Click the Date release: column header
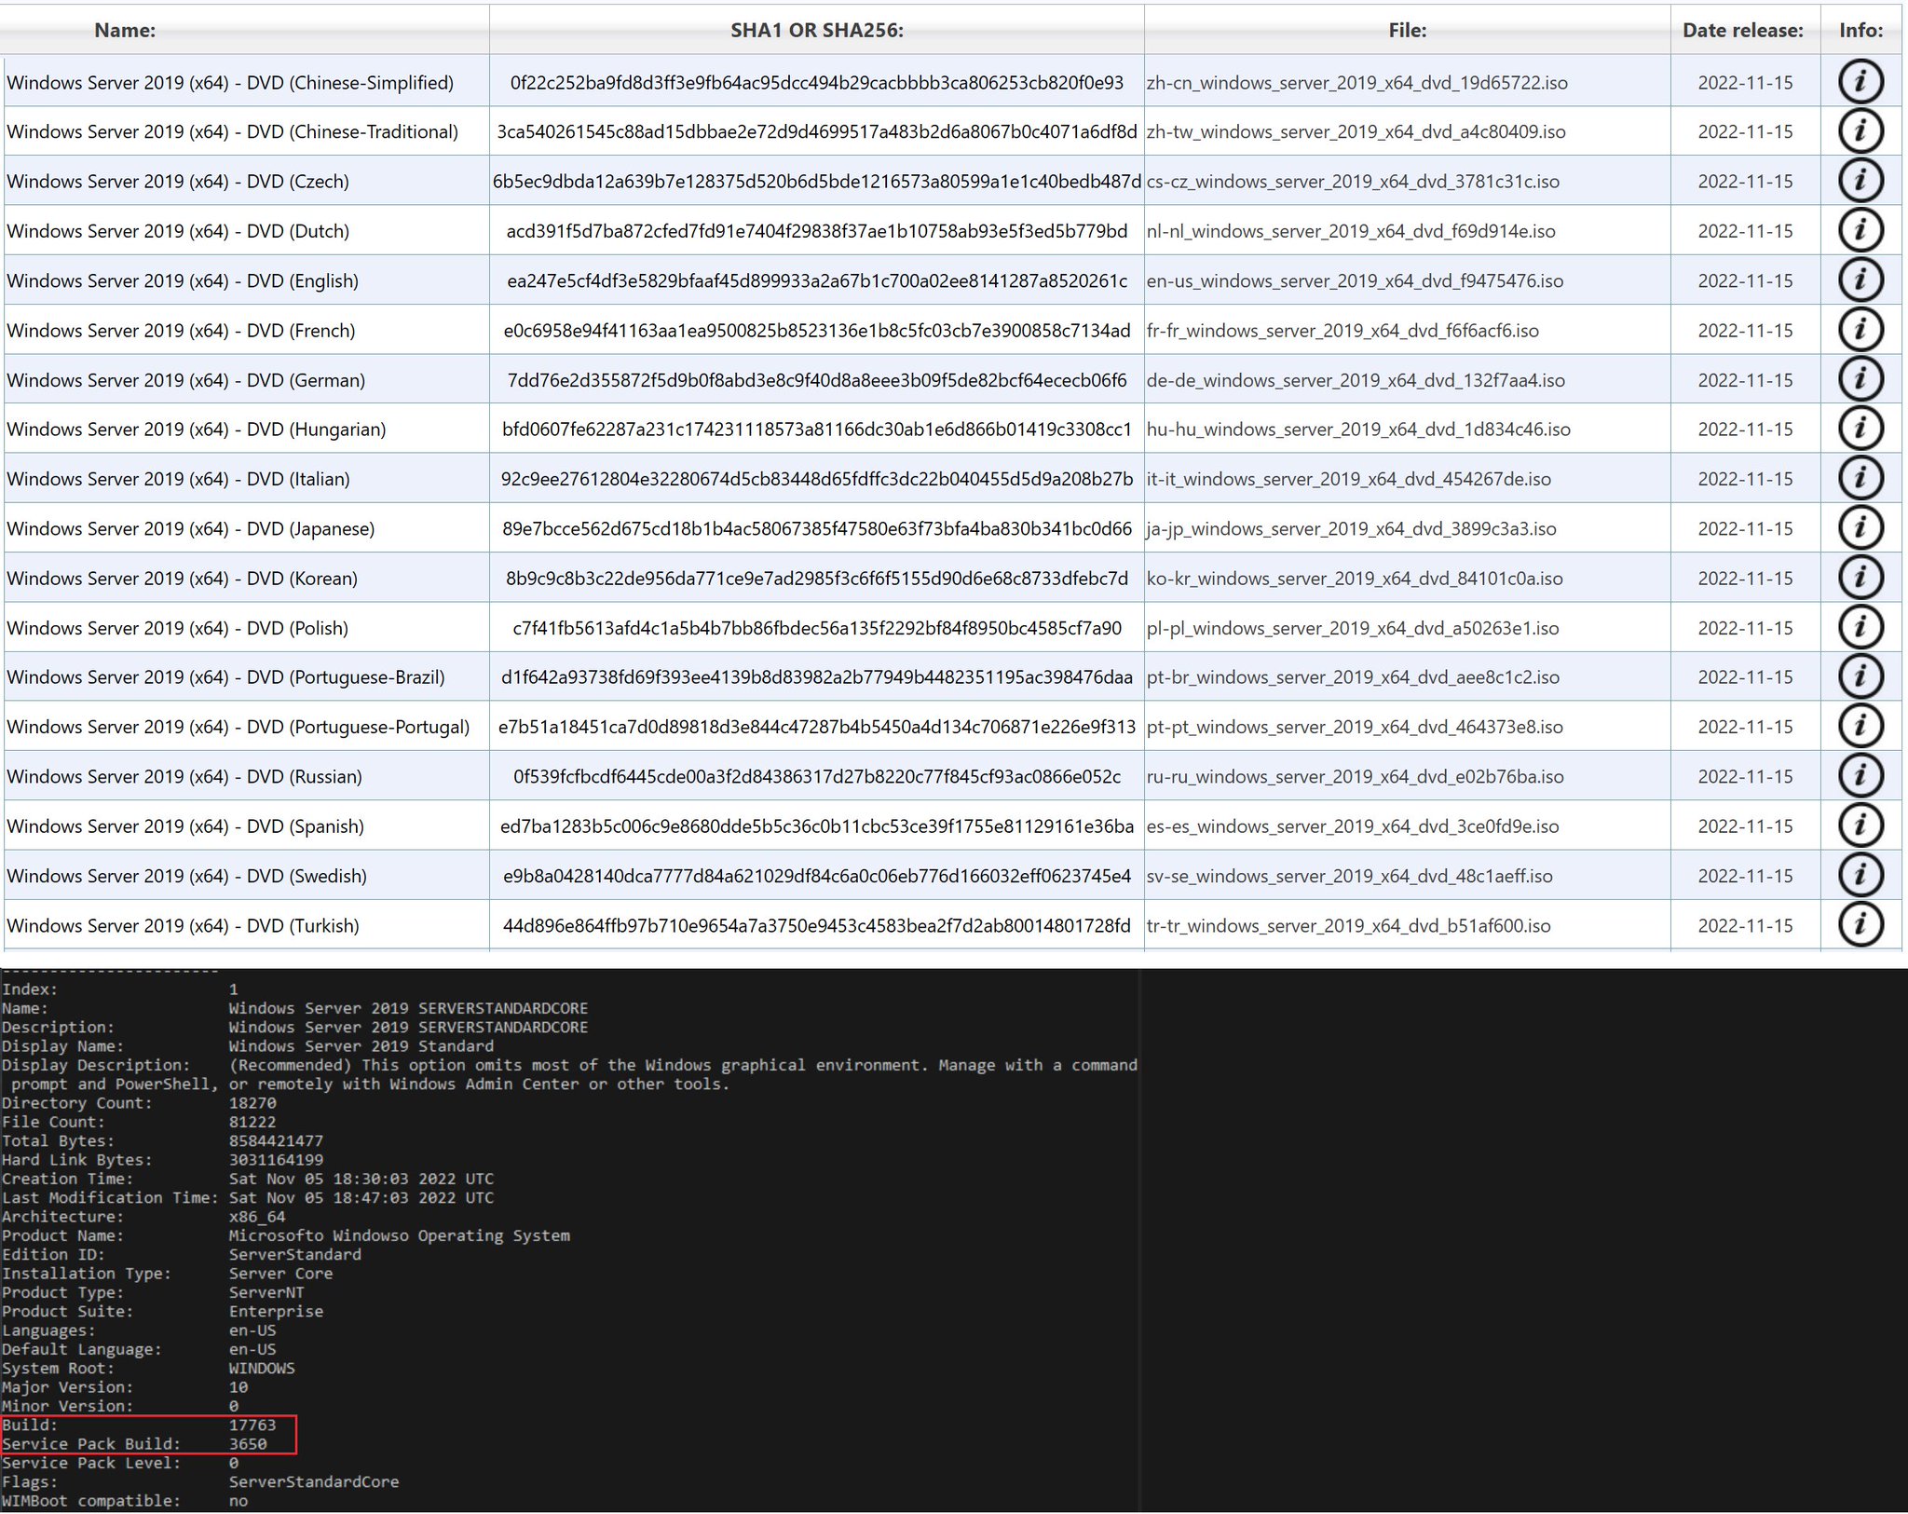 coord(1743,30)
